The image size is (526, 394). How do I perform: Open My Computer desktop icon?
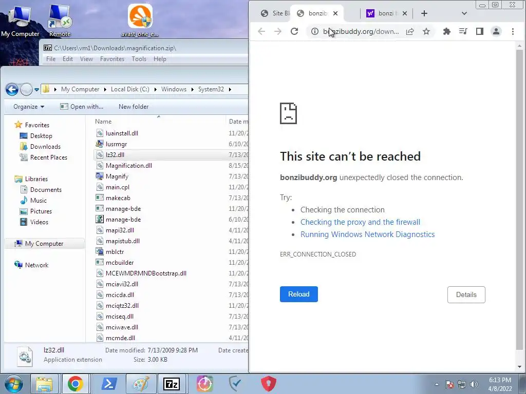pyautogui.click(x=20, y=21)
